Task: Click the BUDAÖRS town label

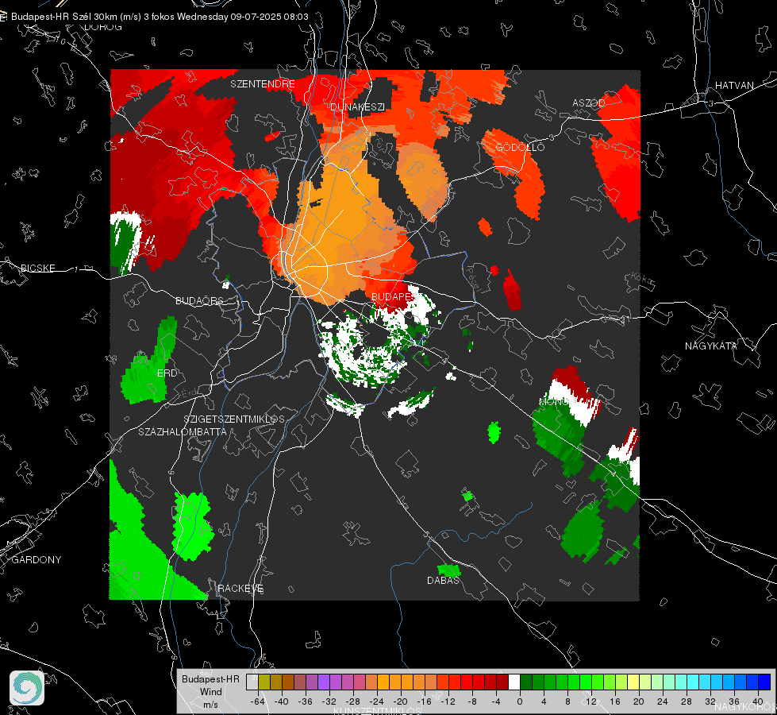Action: click(200, 300)
